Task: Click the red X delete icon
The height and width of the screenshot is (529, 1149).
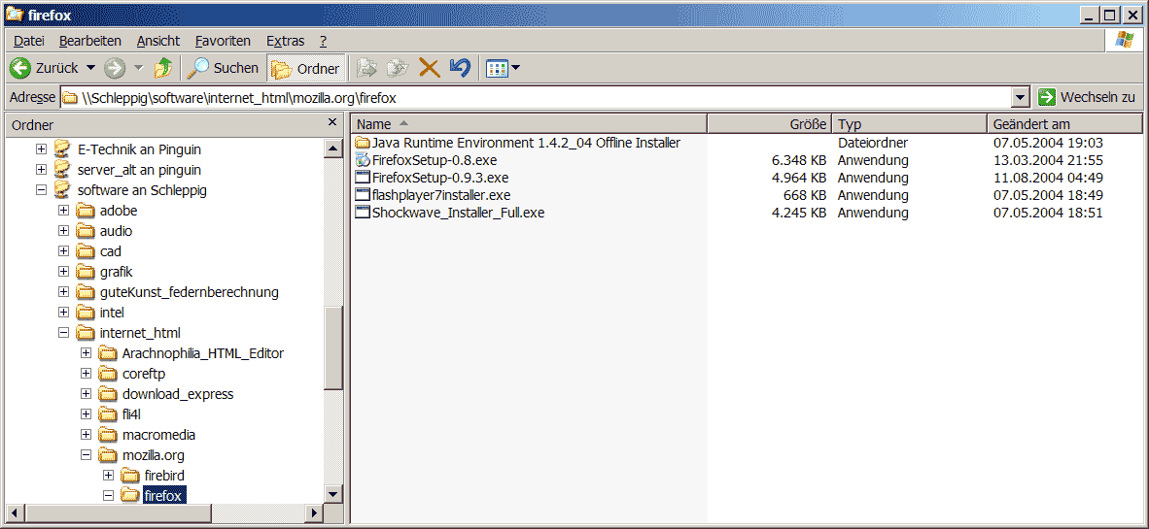Action: click(429, 68)
